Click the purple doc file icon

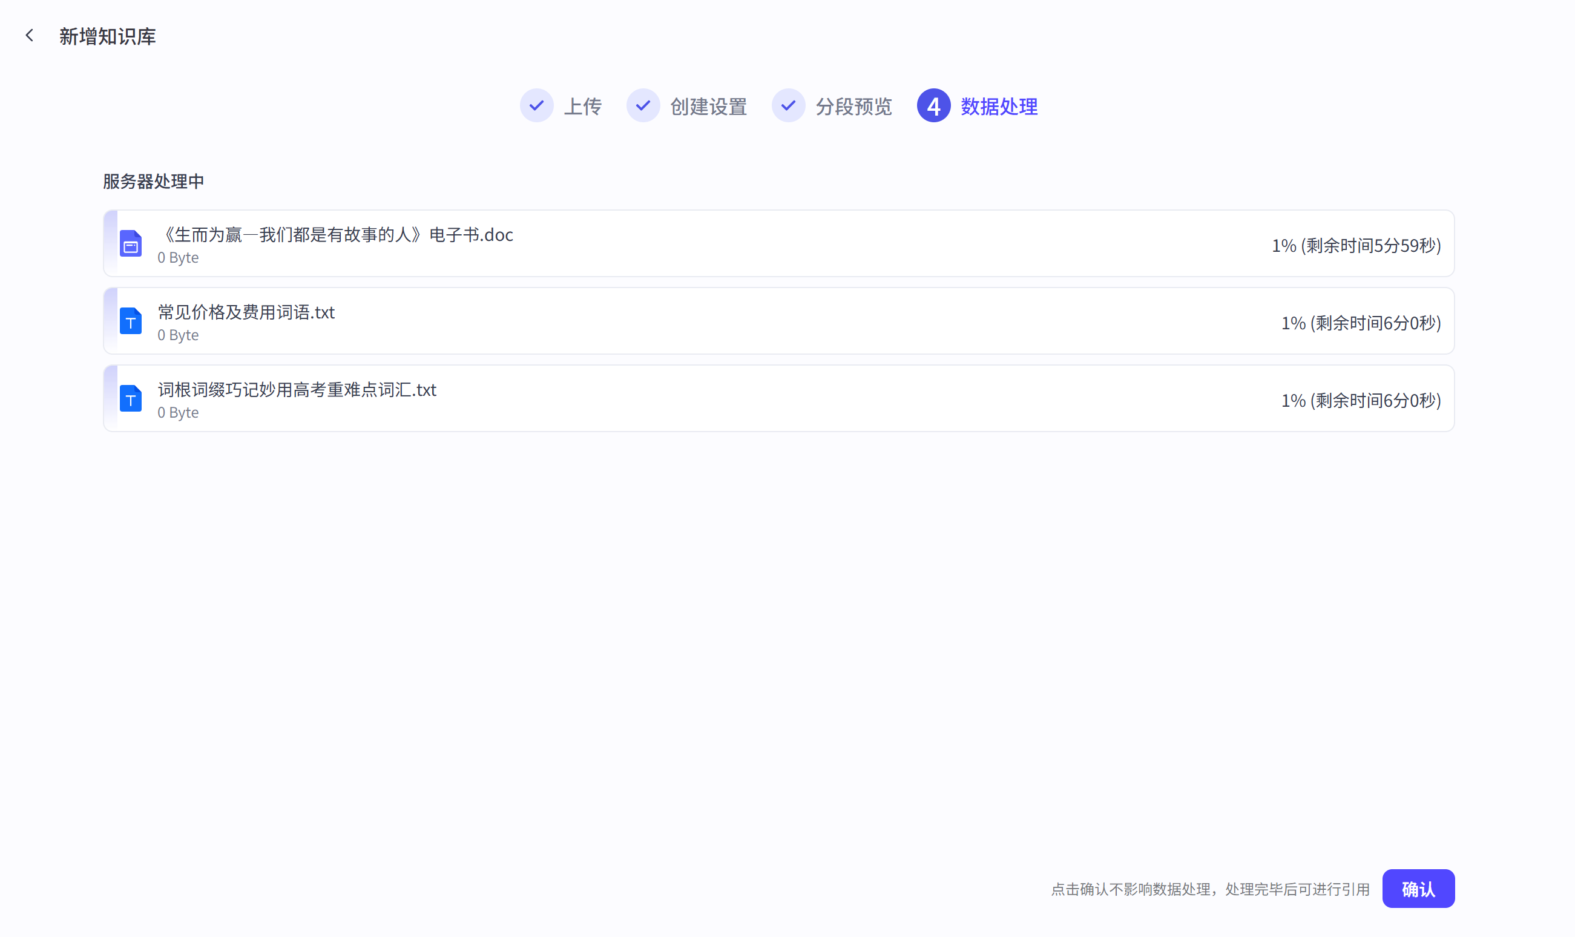pos(131,244)
